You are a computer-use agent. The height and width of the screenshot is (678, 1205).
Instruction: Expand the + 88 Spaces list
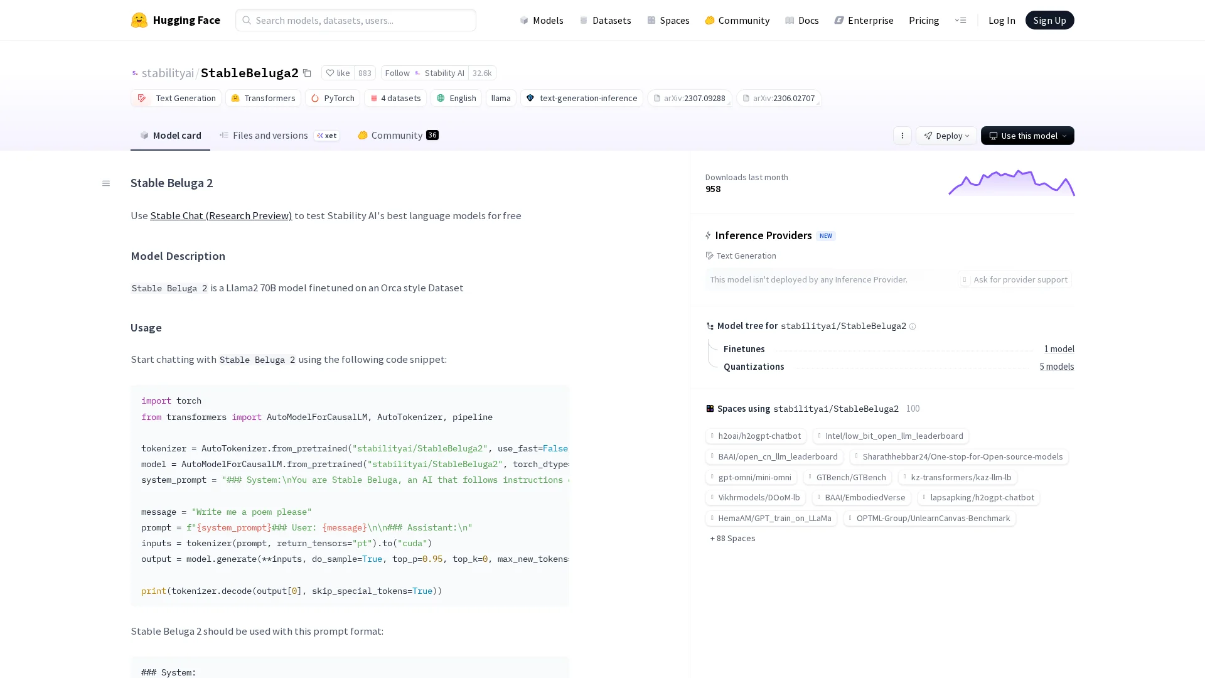pyautogui.click(x=732, y=539)
